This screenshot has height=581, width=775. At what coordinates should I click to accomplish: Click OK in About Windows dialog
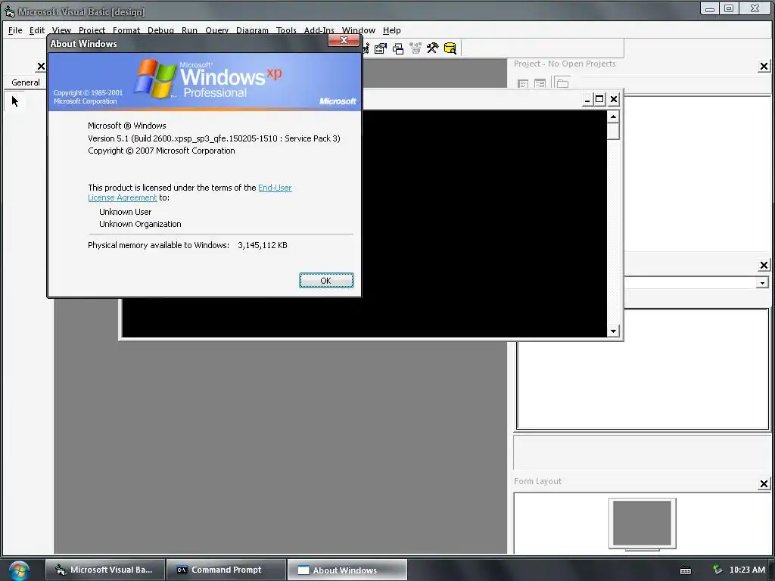326,281
